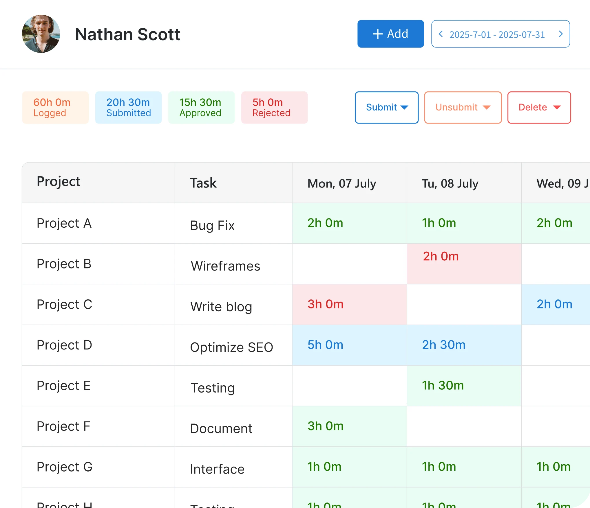Select the 5h 0m Rejected status badge

point(274,107)
